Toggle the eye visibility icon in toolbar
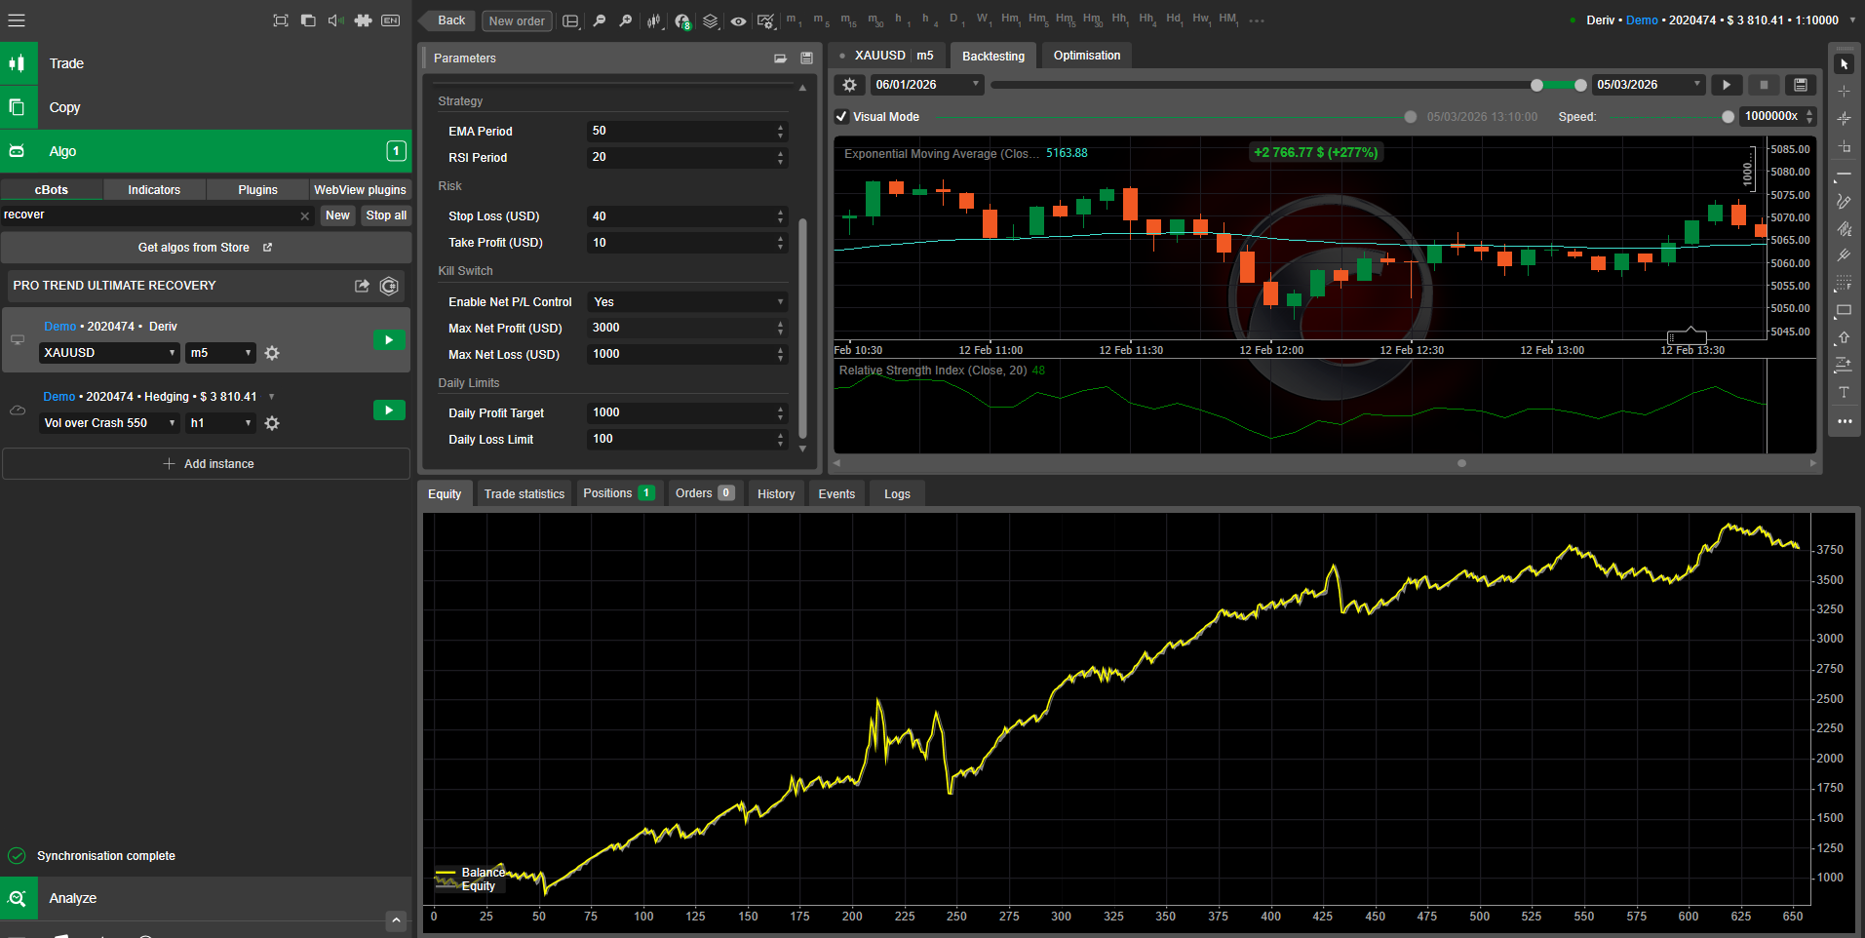 (738, 20)
